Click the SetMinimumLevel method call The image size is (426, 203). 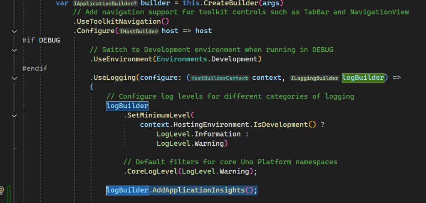(x=159, y=115)
